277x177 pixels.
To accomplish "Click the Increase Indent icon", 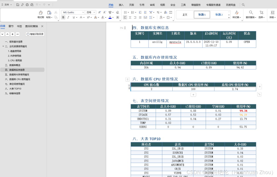I will (x=145, y=12).
